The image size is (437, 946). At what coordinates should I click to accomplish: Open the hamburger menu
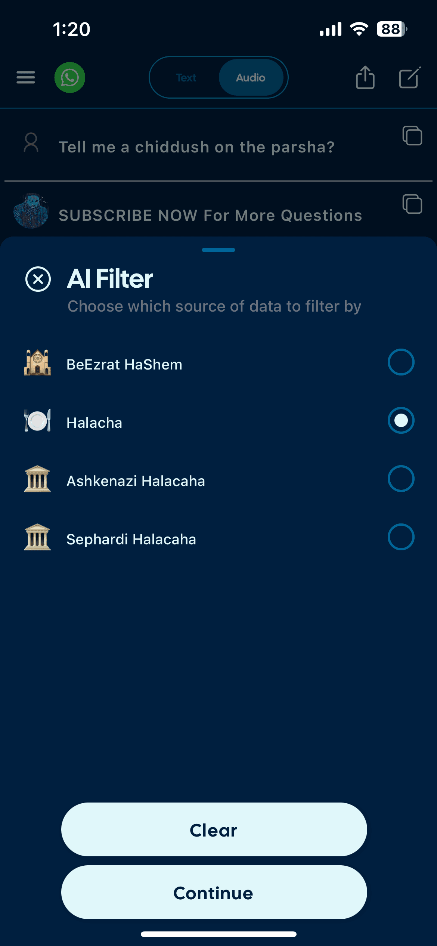click(x=26, y=77)
